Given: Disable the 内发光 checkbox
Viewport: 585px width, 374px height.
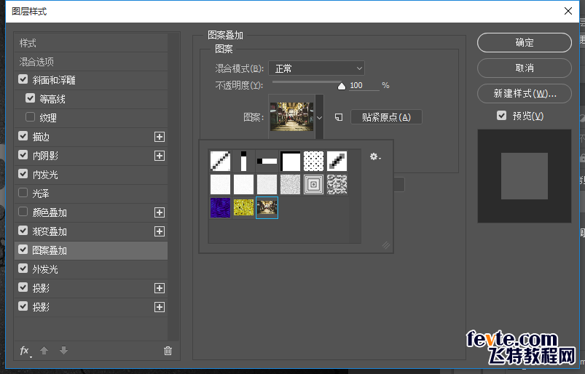Looking at the screenshot, I should click(x=23, y=174).
